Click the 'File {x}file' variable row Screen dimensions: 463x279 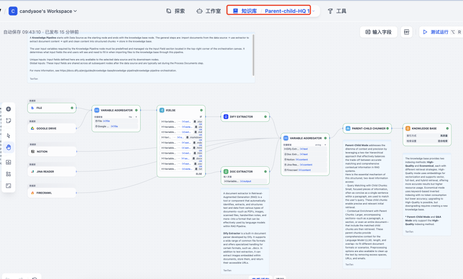click(x=116, y=121)
